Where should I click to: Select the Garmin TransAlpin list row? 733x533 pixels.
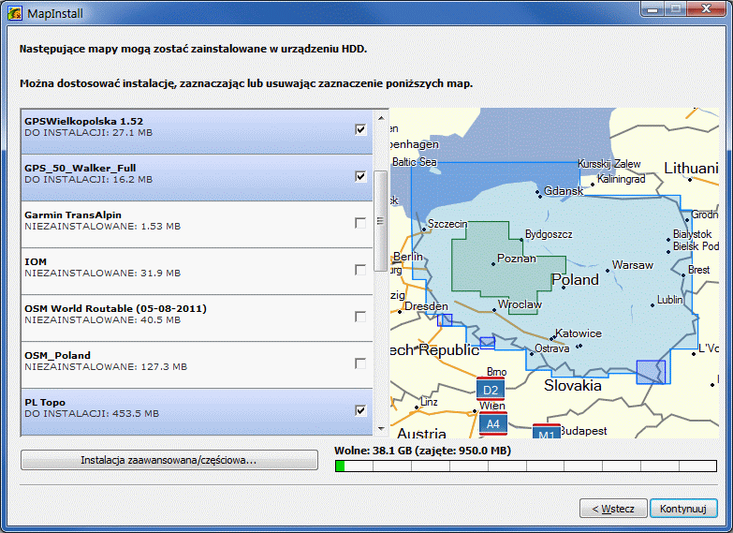[197, 225]
